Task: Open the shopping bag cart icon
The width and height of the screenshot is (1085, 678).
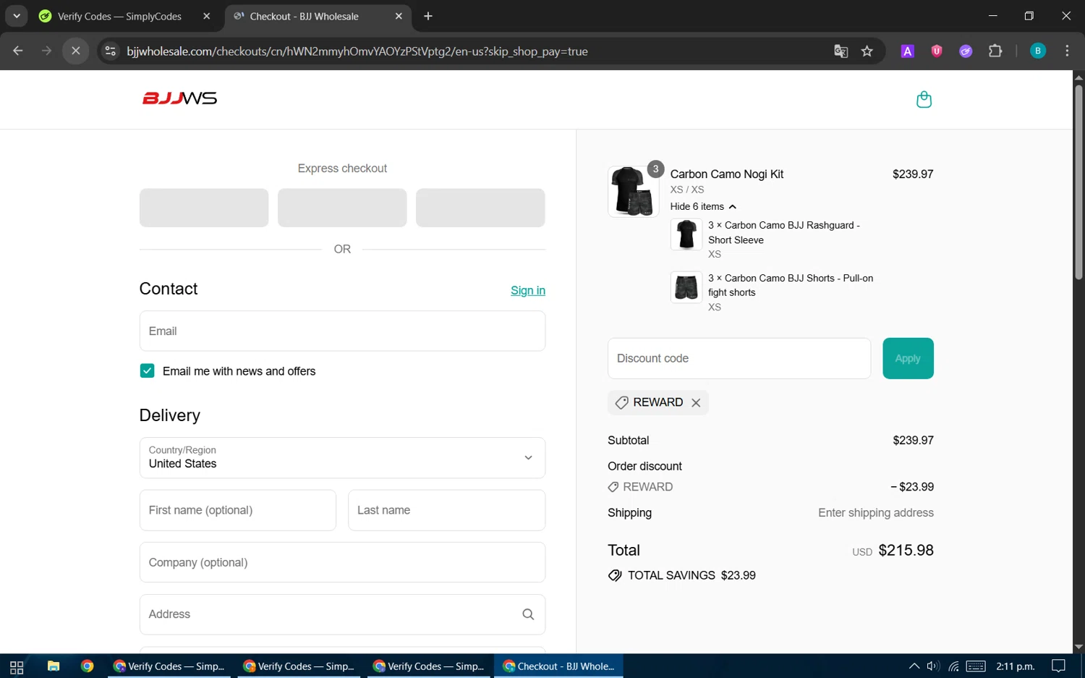Action: click(x=924, y=99)
